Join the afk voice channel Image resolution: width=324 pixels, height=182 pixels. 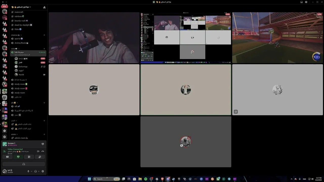28,106
